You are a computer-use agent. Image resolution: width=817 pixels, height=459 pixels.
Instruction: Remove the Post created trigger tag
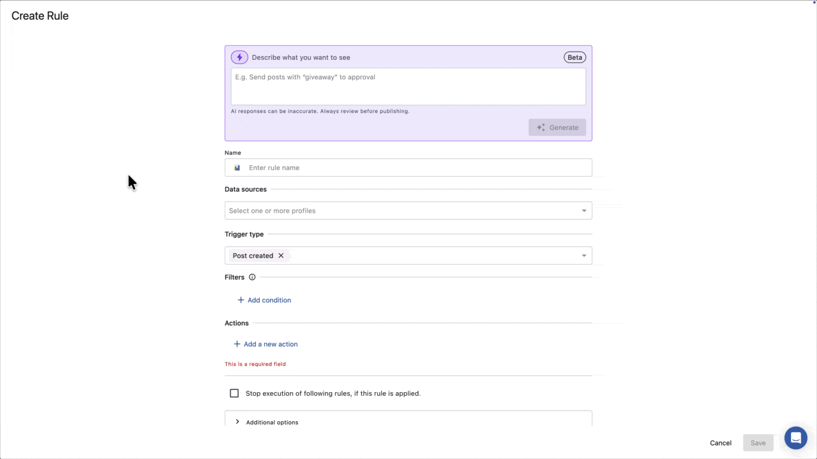[x=281, y=256]
